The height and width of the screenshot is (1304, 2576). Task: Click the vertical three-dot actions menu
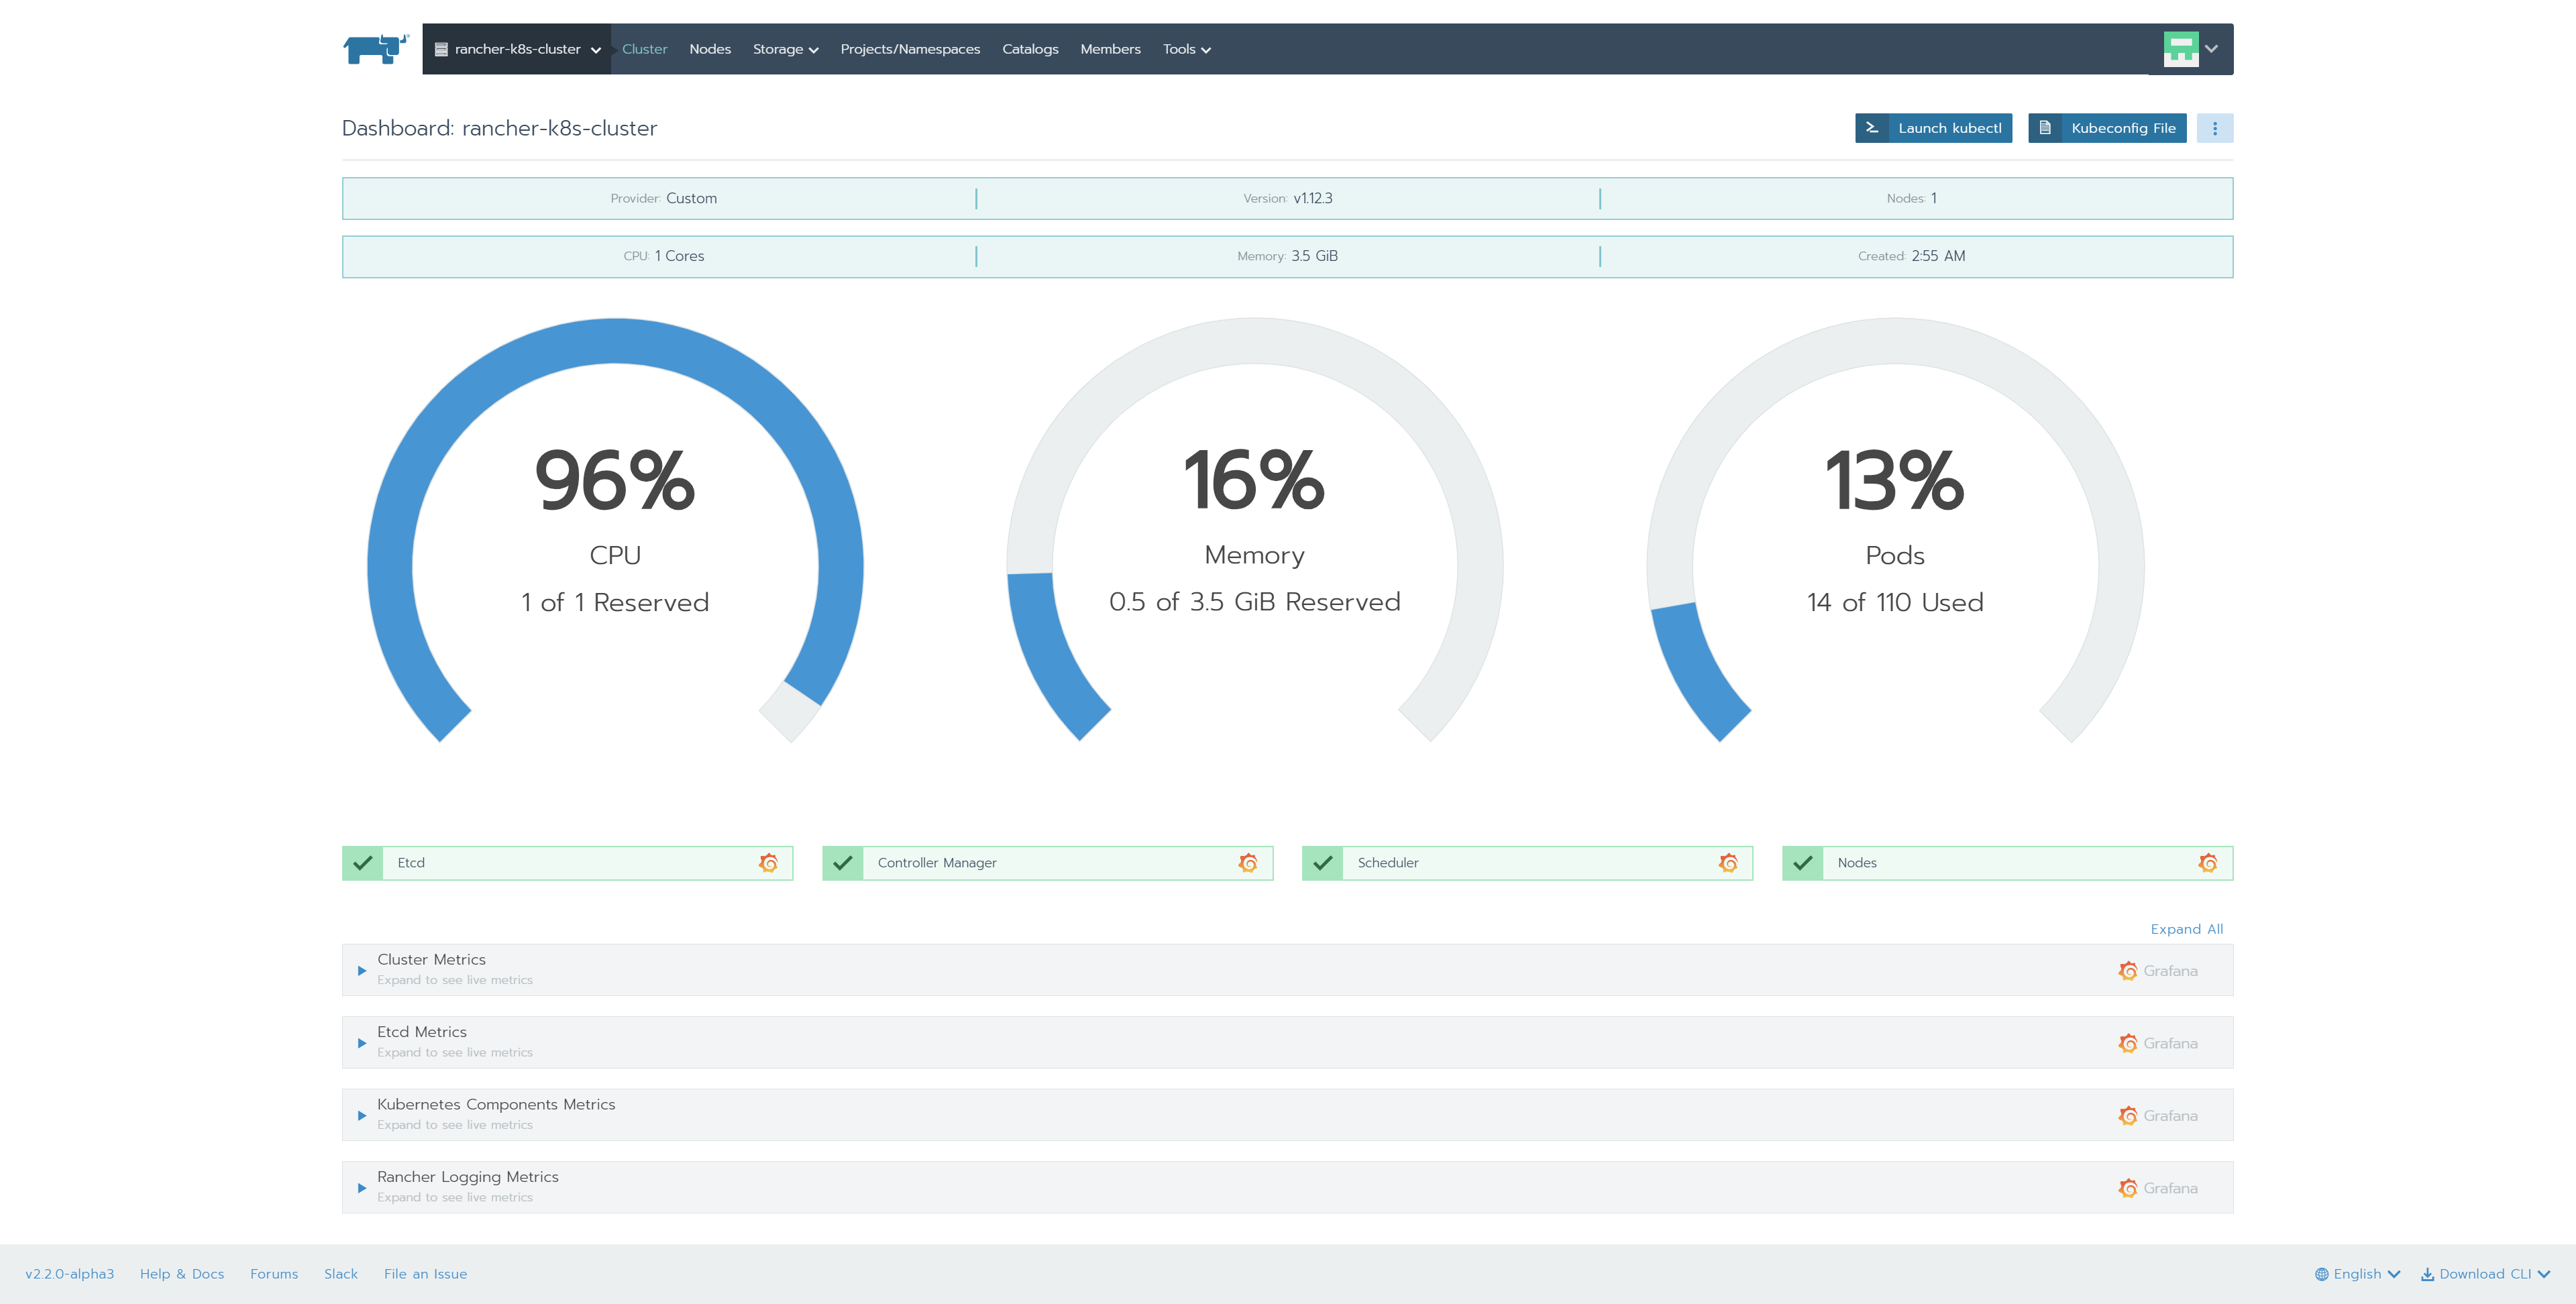pos(2214,128)
